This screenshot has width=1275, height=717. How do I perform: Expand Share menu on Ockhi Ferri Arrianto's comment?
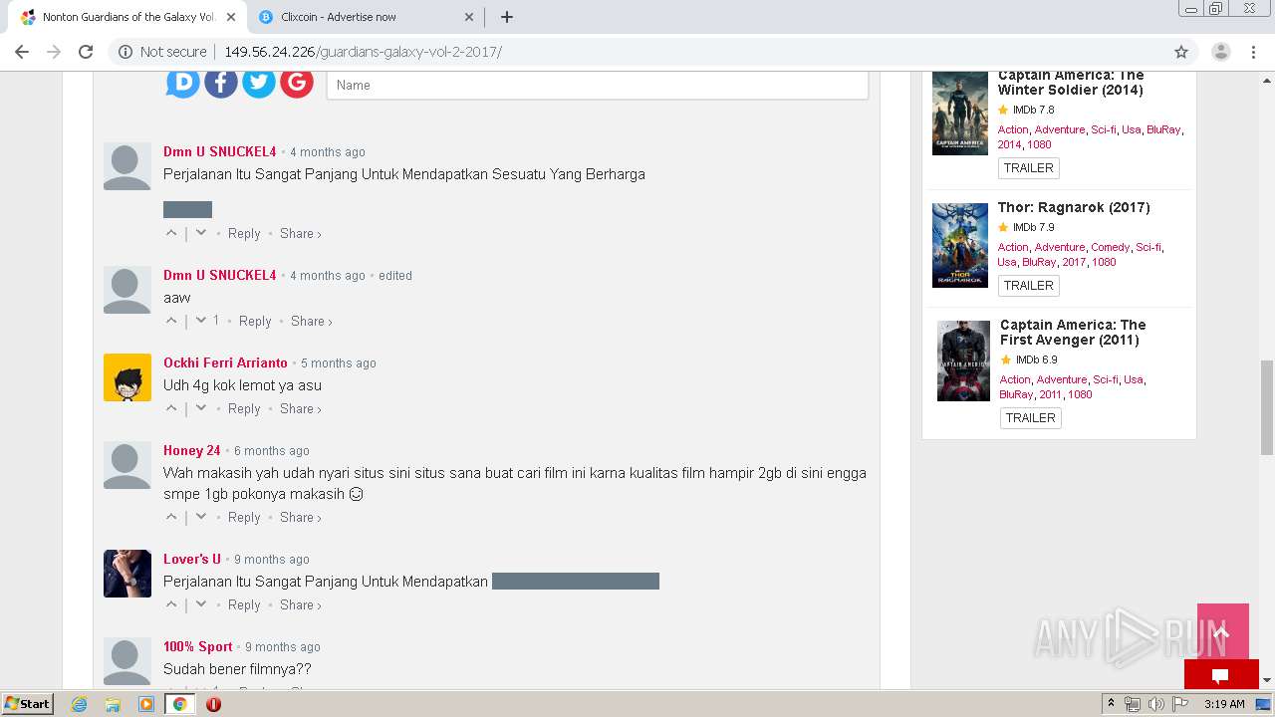click(x=300, y=408)
